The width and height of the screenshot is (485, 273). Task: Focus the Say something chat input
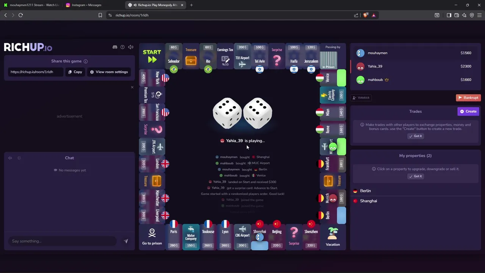(x=63, y=241)
